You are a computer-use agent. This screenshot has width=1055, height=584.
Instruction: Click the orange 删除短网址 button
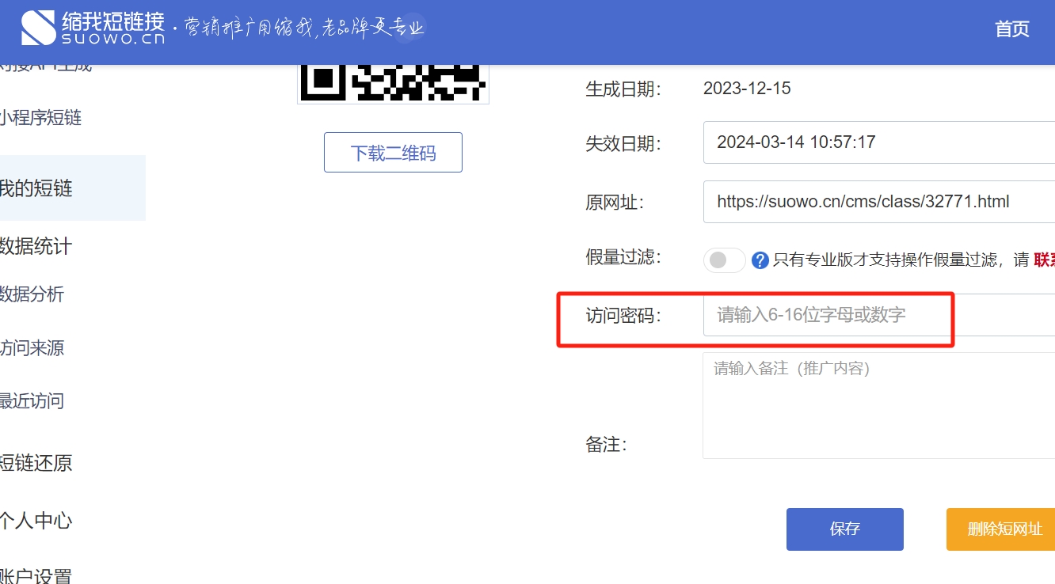click(x=1000, y=529)
